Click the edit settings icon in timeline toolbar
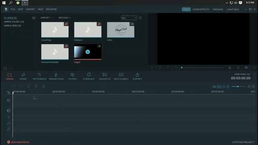 pyautogui.click(x=28, y=86)
